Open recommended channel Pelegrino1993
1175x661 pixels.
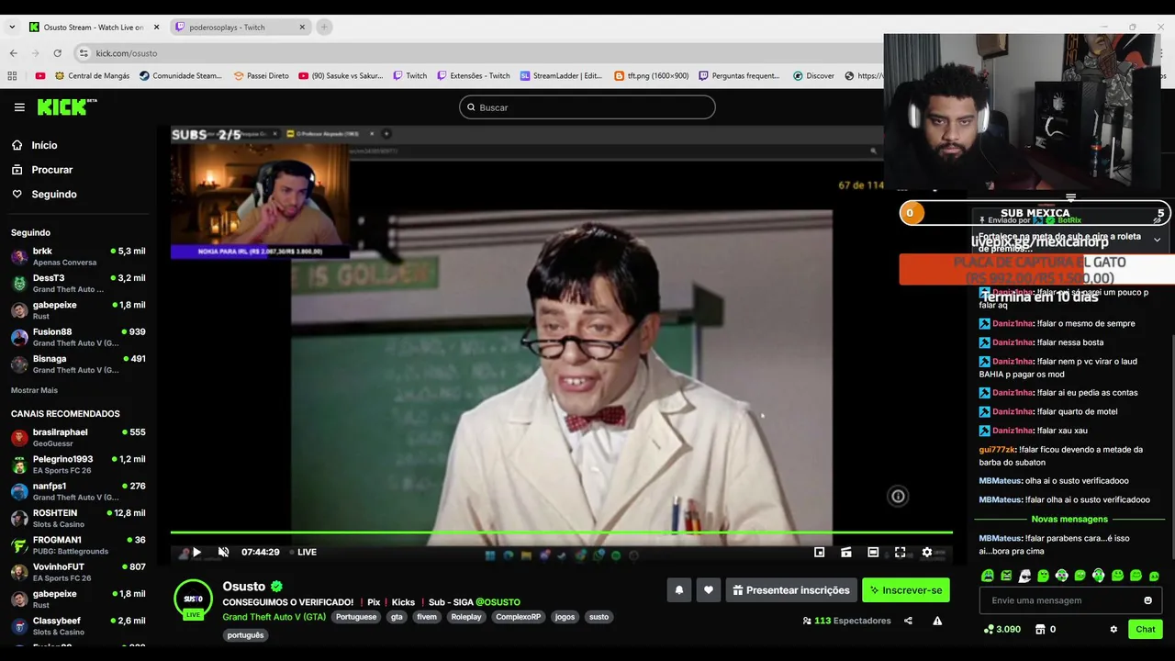click(78, 465)
